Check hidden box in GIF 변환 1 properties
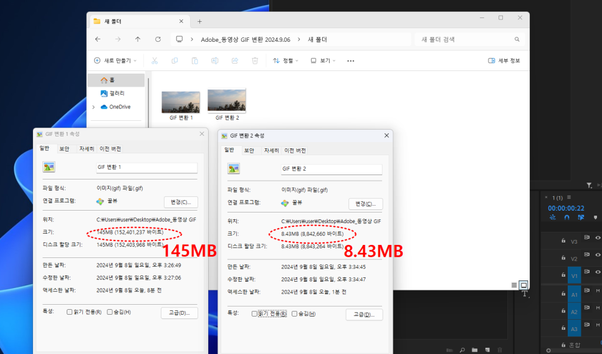 tap(110, 312)
